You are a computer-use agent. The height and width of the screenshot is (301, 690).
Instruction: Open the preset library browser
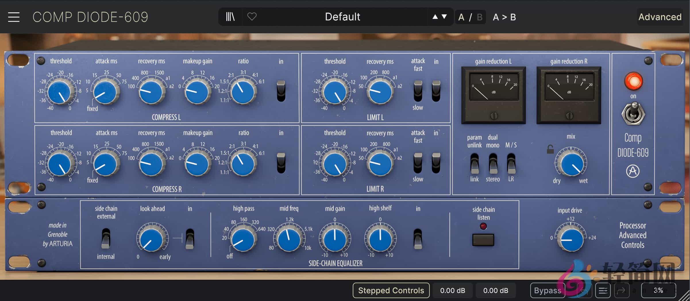[x=230, y=17]
